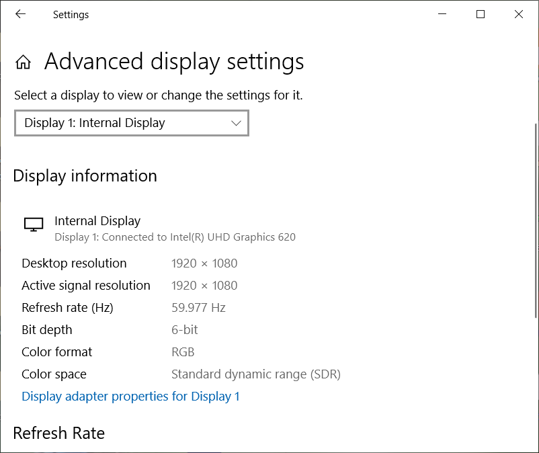This screenshot has height=453, width=539.
Task: Click the Connected to Intel(R) UHD Graphics 620 text
Action: pyautogui.click(x=175, y=237)
